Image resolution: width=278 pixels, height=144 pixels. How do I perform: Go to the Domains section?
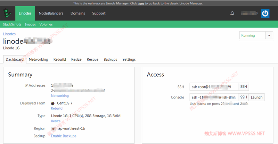coord(77,14)
